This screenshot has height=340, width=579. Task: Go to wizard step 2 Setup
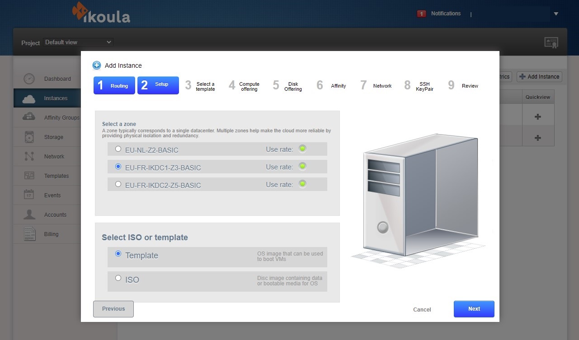[x=158, y=85]
